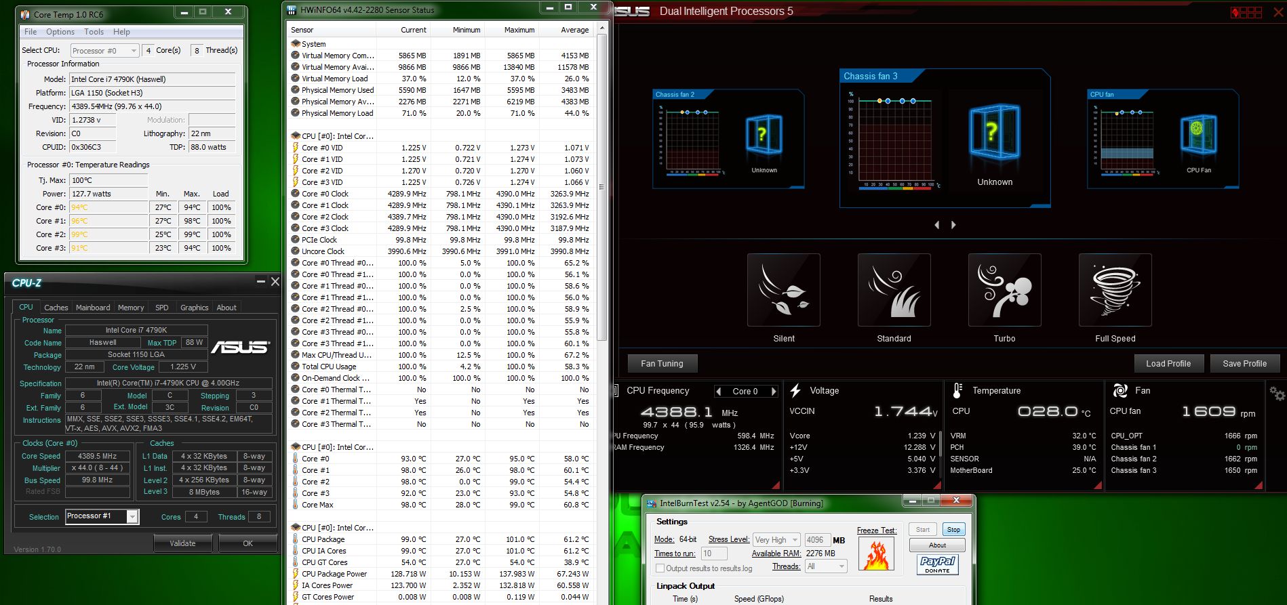
Task: Click About button in IntelBurnTest
Action: click(937, 545)
